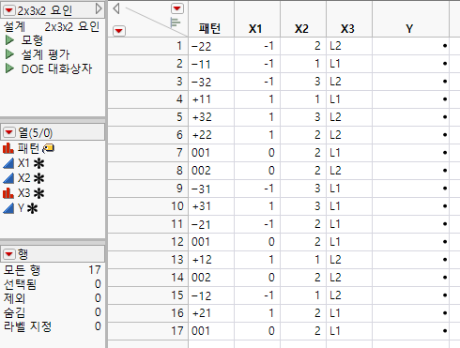This screenshot has width=460, height=348.
Task: Click the X3 cell in row 3
Action: pyautogui.click(x=349, y=82)
